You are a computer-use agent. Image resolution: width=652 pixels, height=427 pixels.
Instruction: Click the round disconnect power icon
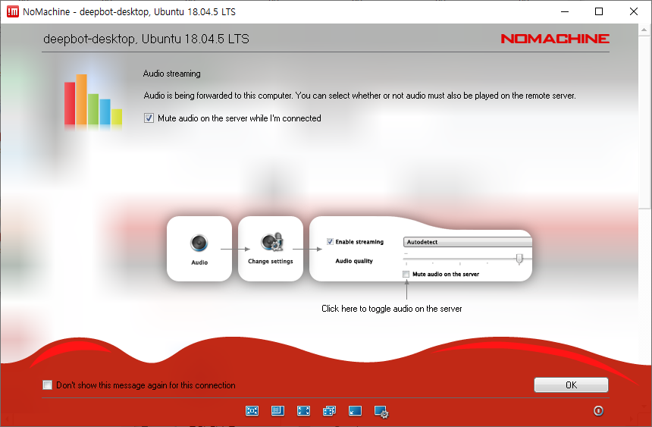tap(598, 411)
